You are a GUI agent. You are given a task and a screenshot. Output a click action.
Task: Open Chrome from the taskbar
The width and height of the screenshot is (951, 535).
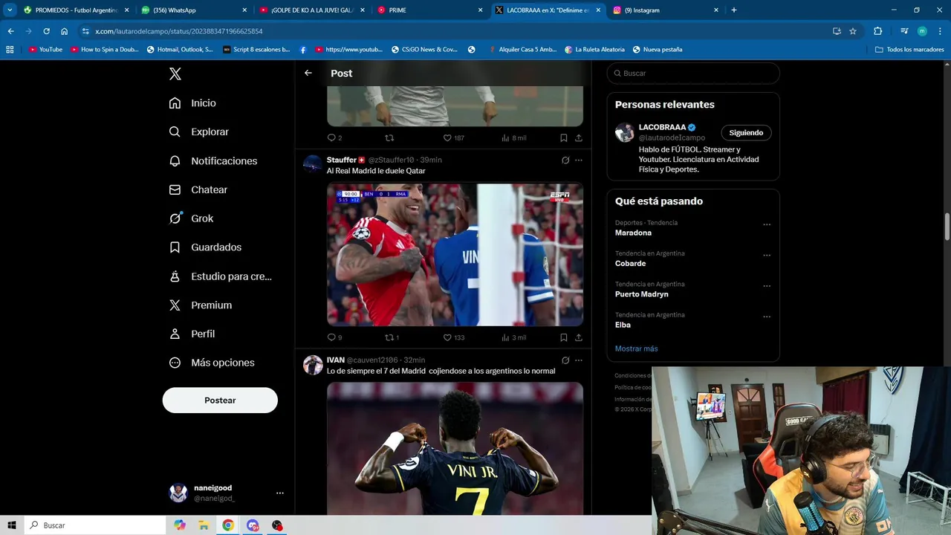coord(228,525)
